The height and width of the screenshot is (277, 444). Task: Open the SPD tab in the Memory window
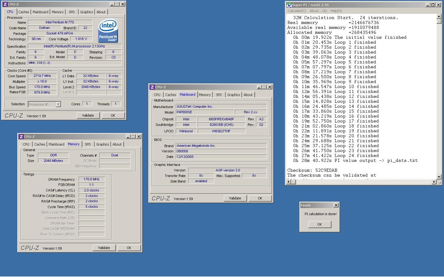pos(88,144)
